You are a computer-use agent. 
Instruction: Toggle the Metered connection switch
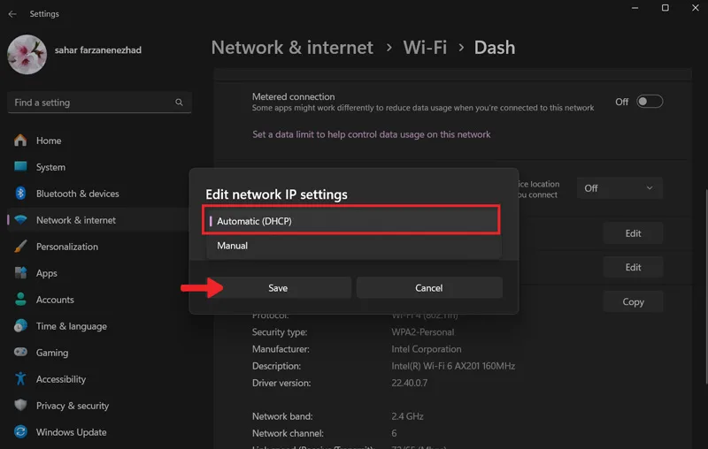650,102
